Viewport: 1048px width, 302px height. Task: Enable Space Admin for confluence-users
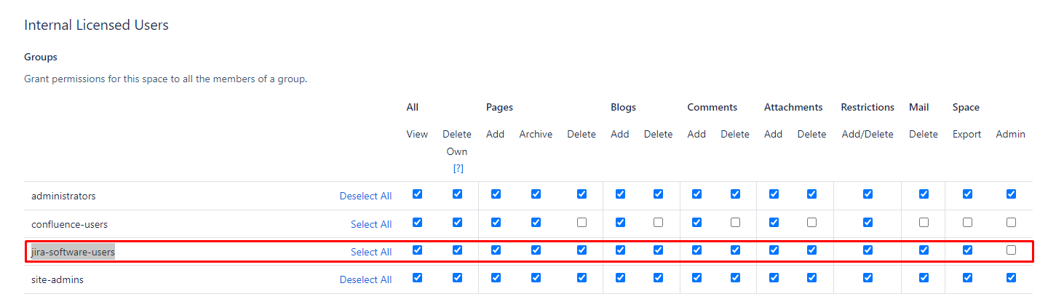(x=1011, y=223)
